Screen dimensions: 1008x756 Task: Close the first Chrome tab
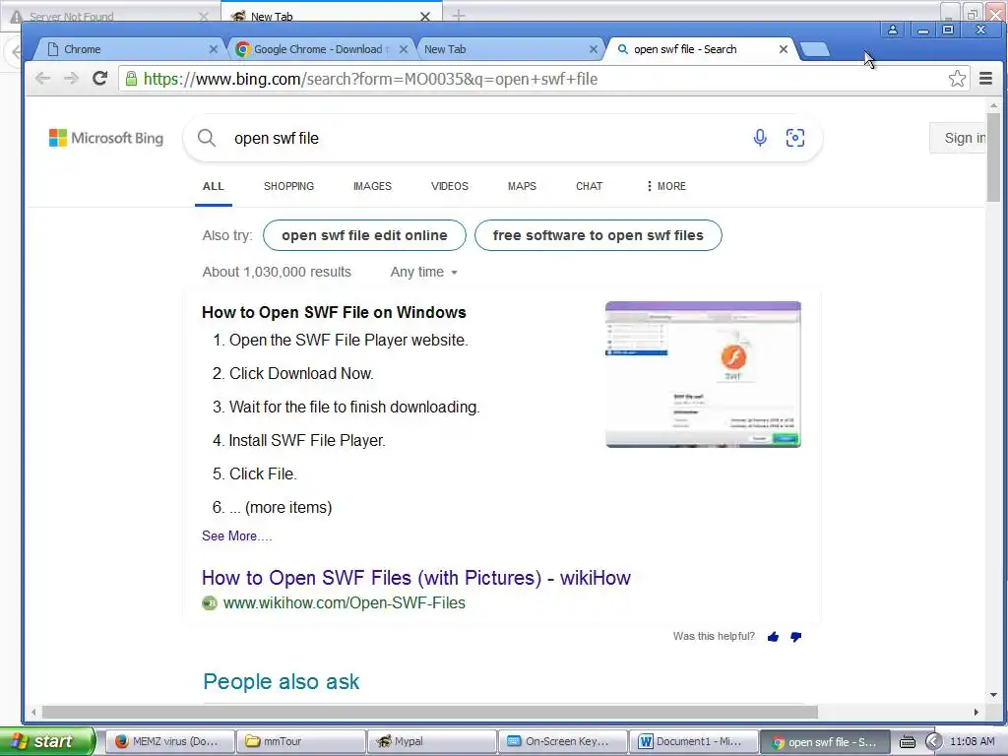pyautogui.click(x=214, y=49)
